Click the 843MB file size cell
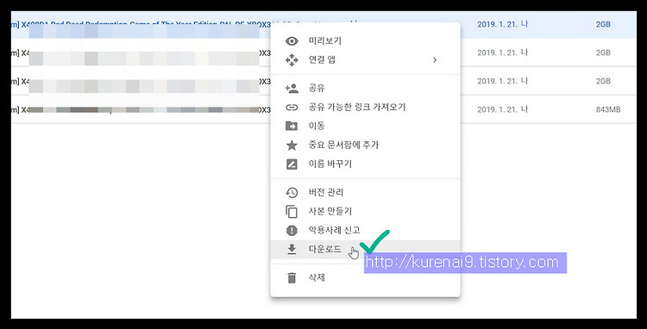The width and height of the screenshot is (647, 329). pos(608,109)
